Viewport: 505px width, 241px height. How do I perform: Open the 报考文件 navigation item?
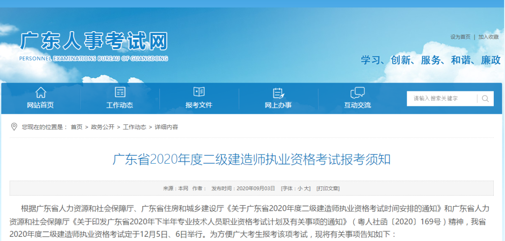(x=199, y=105)
